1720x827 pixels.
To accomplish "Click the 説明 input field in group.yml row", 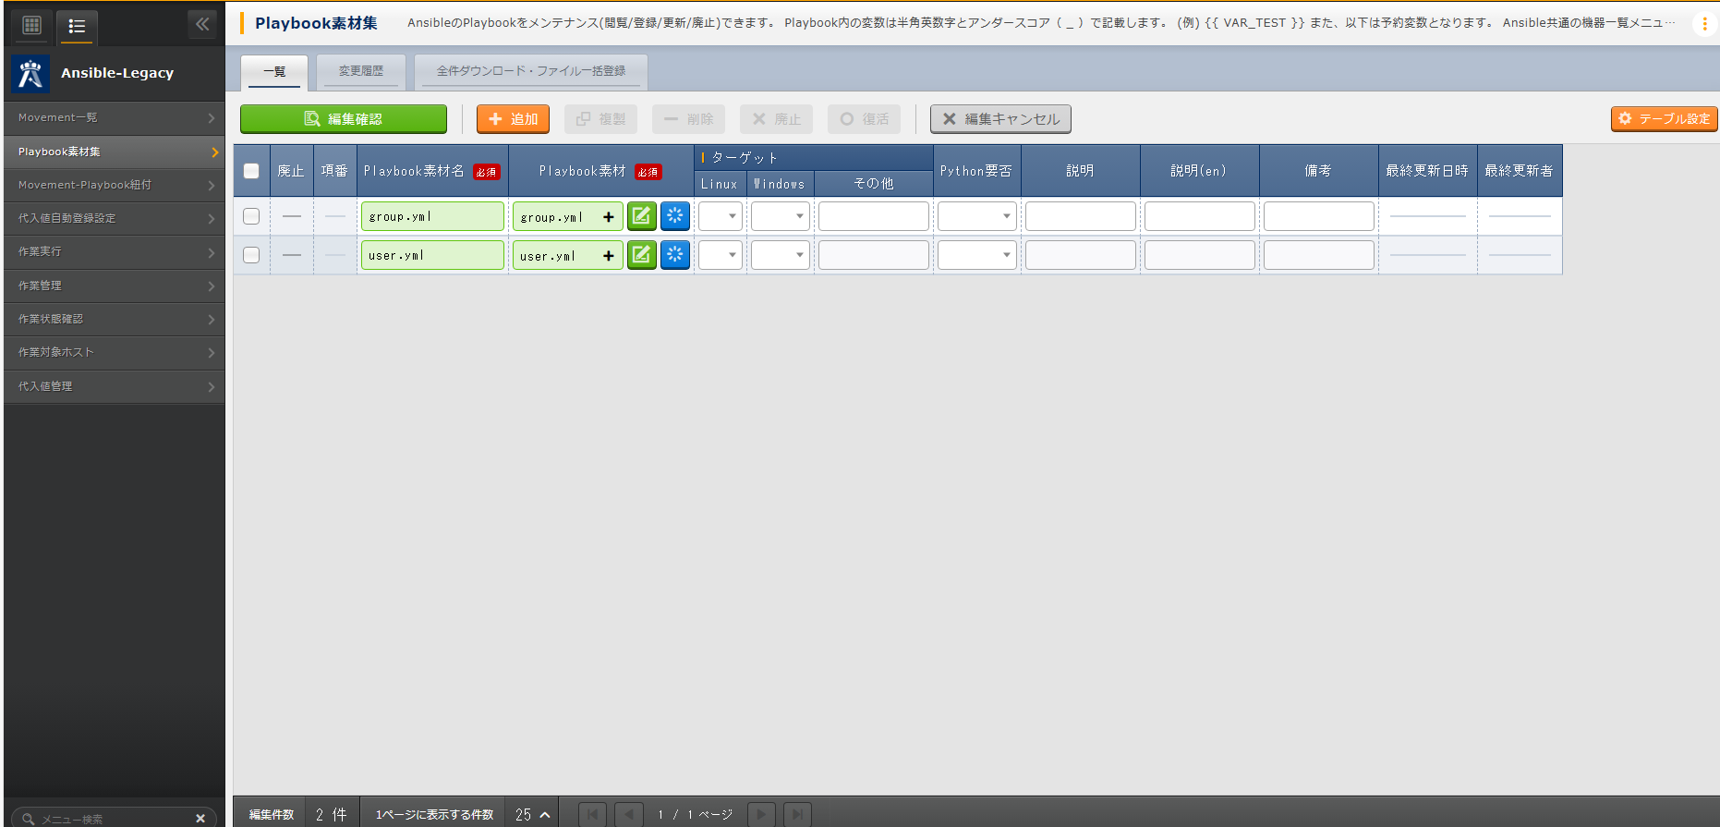I will coord(1080,216).
